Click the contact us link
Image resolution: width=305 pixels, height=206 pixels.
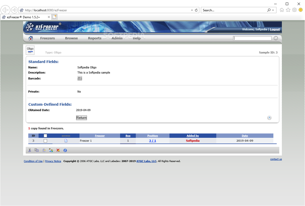point(276,159)
